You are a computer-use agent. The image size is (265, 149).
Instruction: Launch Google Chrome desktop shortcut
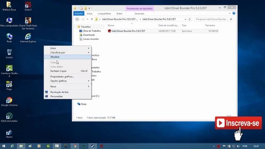pos(9,101)
